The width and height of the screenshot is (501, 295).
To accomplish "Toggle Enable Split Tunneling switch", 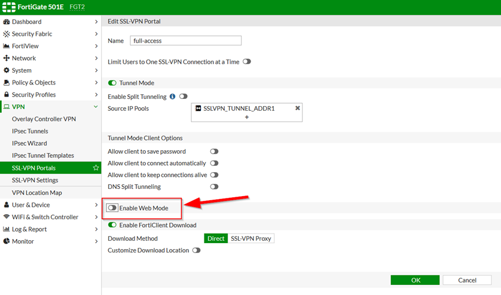I will pos(183,96).
